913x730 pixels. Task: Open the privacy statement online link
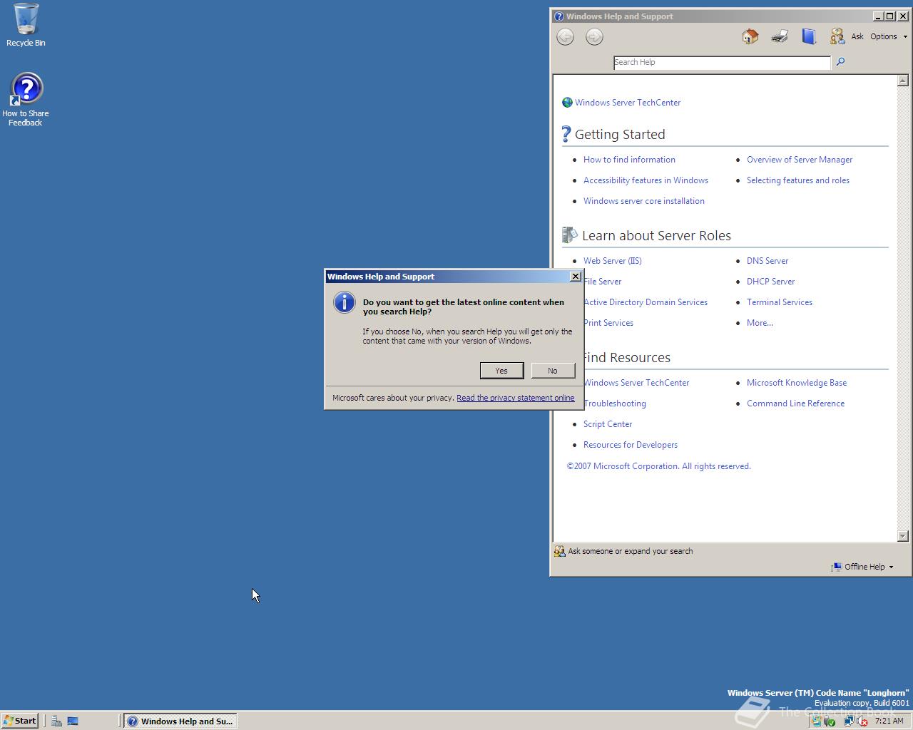[x=515, y=398]
